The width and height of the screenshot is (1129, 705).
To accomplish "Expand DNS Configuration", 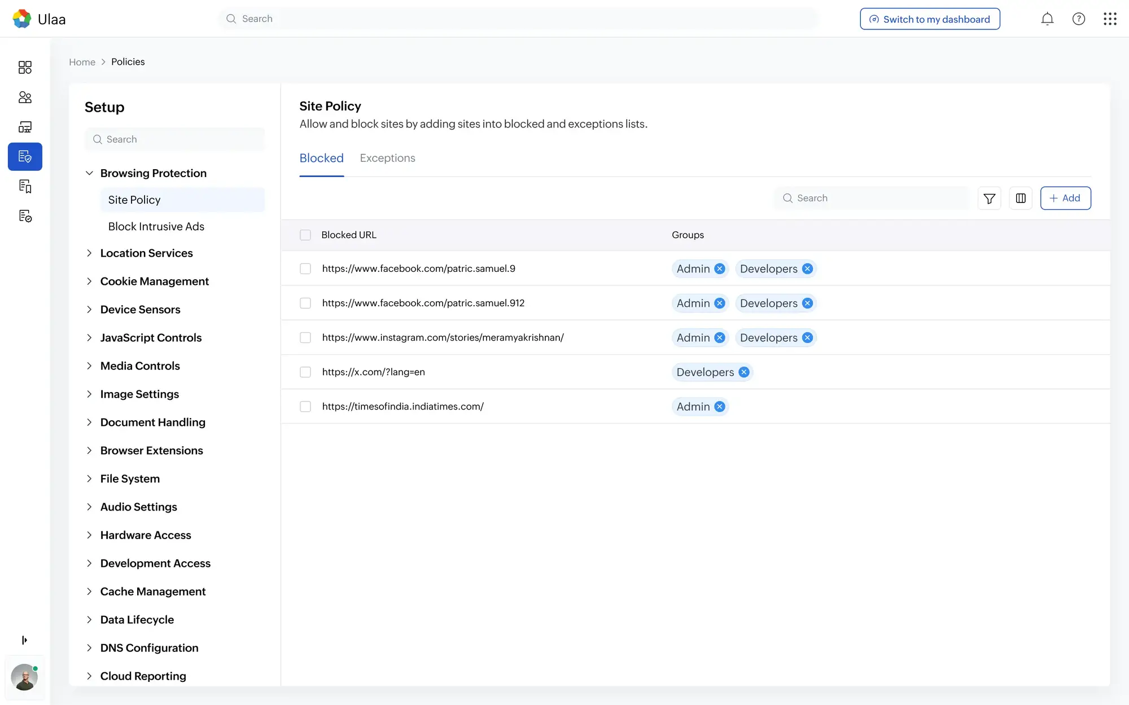I will (89, 648).
